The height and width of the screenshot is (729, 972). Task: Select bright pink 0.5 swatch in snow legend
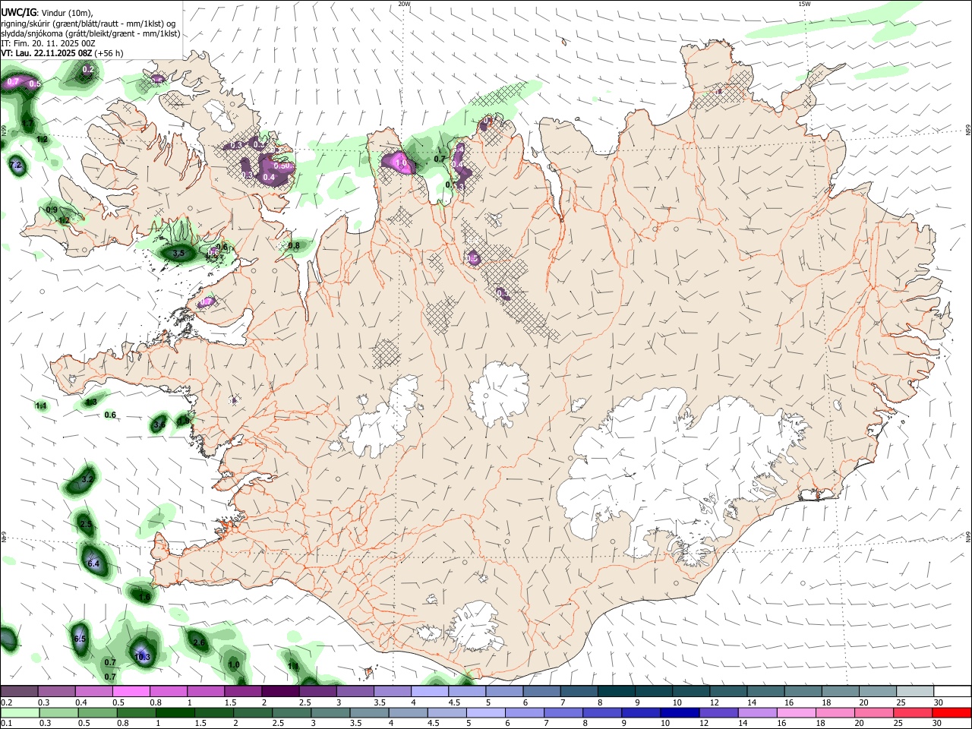(131, 692)
